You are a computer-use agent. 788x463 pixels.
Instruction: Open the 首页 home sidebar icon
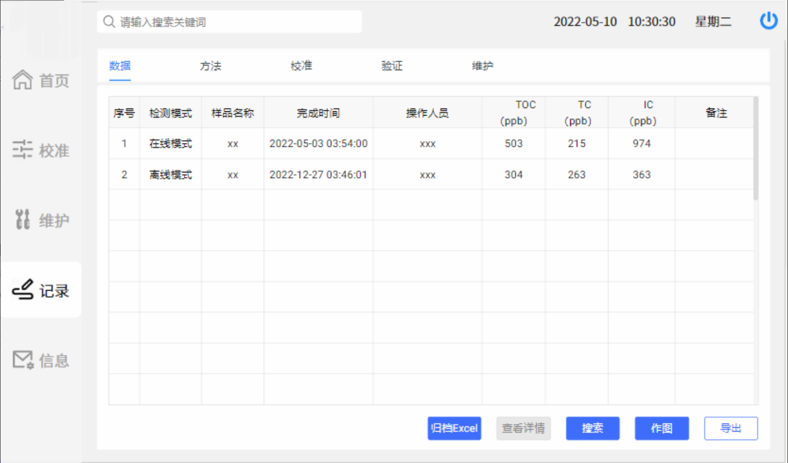click(x=23, y=80)
